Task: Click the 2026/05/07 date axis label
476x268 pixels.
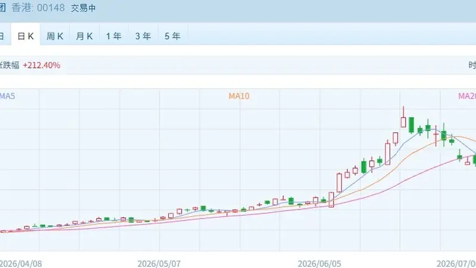Action: pyautogui.click(x=159, y=263)
